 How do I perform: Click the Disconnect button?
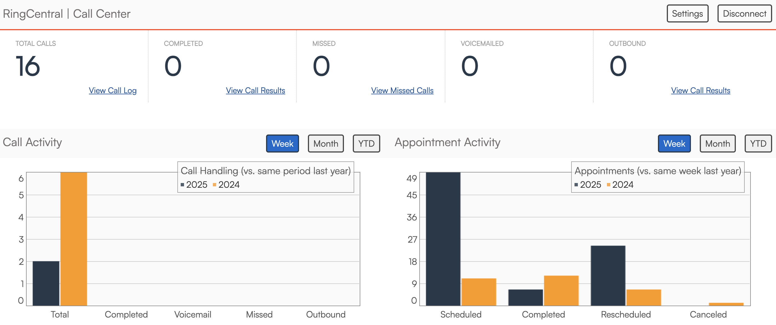click(744, 14)
